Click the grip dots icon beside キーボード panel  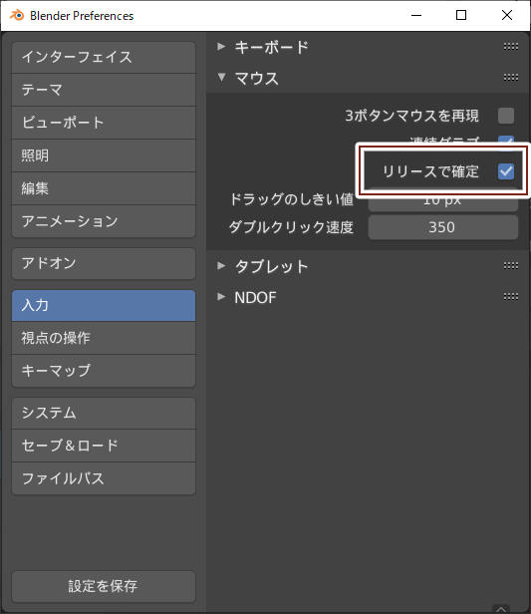(511, 47)
